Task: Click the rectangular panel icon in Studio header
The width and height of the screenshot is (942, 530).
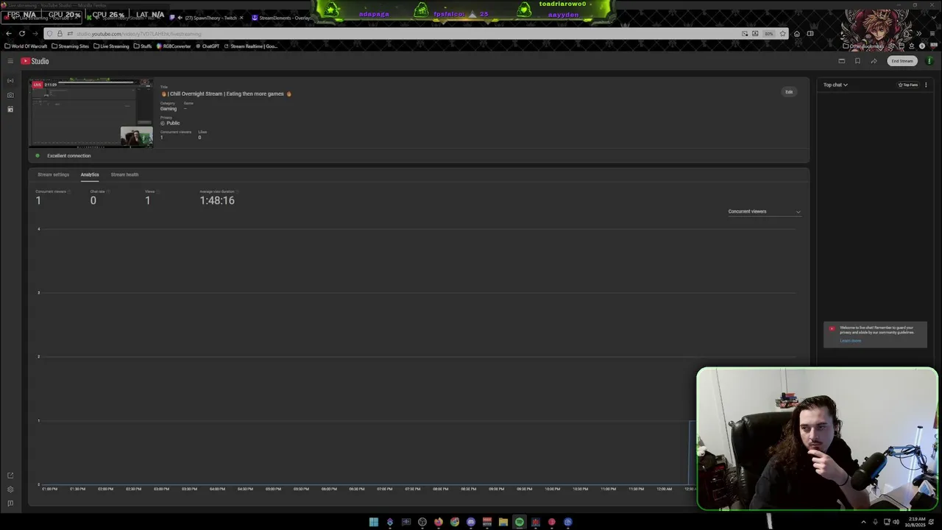Action: click(842, 61)
